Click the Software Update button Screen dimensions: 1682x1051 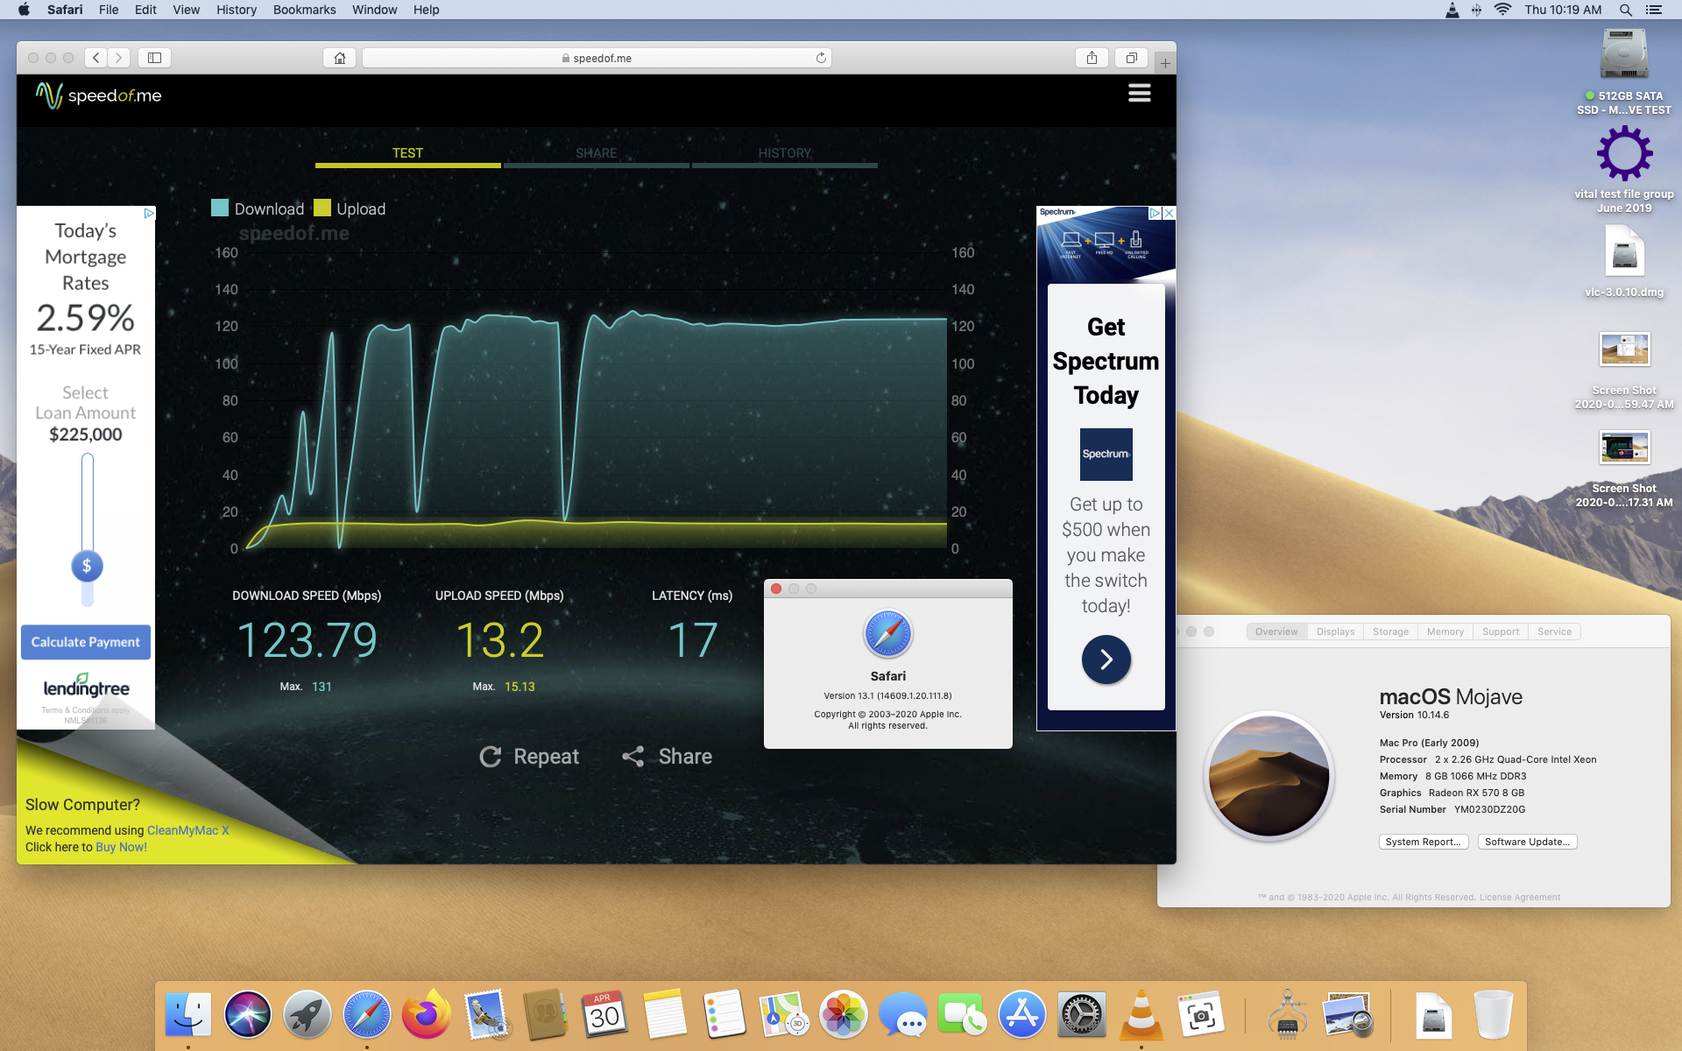(1527, 842)
